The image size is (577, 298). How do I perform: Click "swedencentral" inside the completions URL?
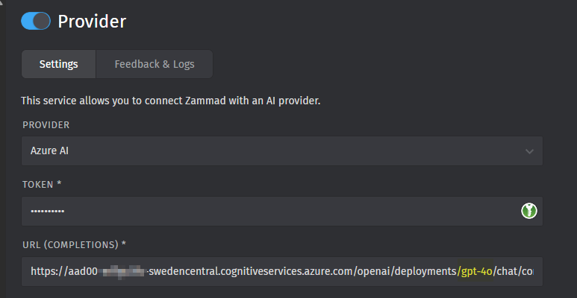181,271
